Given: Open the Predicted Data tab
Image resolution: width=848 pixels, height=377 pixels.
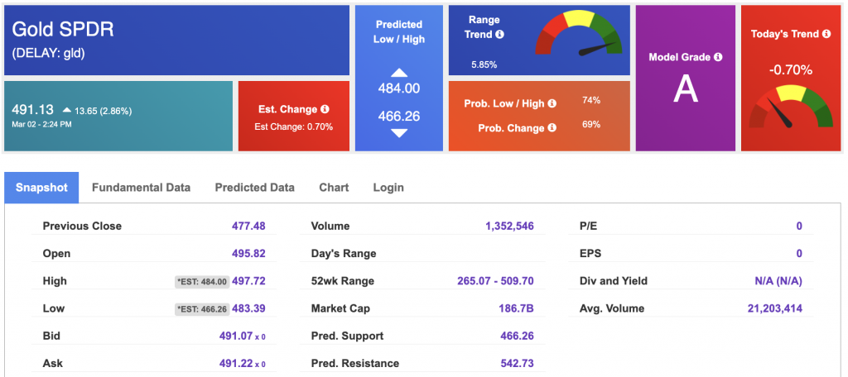Looking at the screenshot, I should 254,188.
